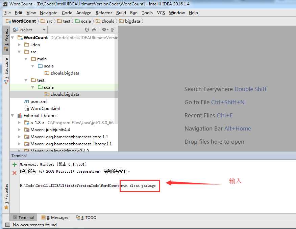Click the .idea folder icon
Image resolution: width=296 pixels, height=229 pixels.
pyautogui.click(x=27, y=45)
